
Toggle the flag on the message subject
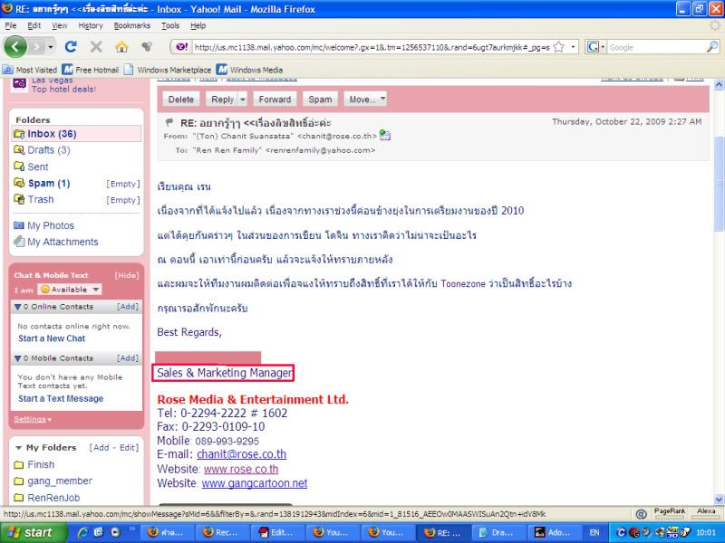pos(169,122)
